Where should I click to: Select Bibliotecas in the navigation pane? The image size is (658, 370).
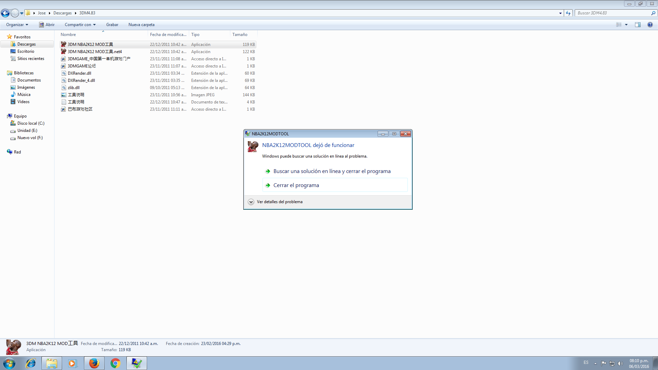[x=24, y=73]
